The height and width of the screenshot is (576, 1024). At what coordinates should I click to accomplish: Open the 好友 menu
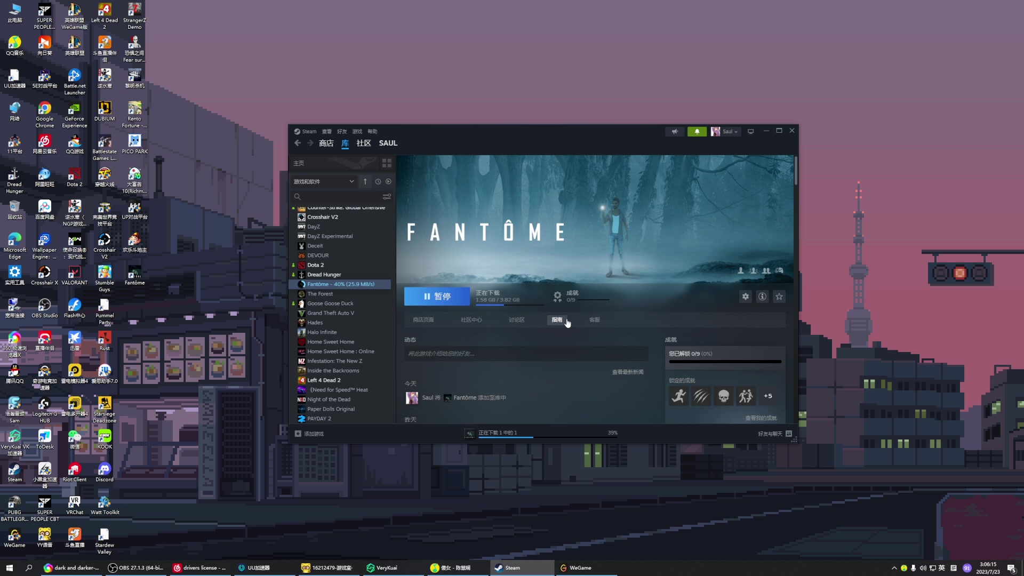click(342, 131)
